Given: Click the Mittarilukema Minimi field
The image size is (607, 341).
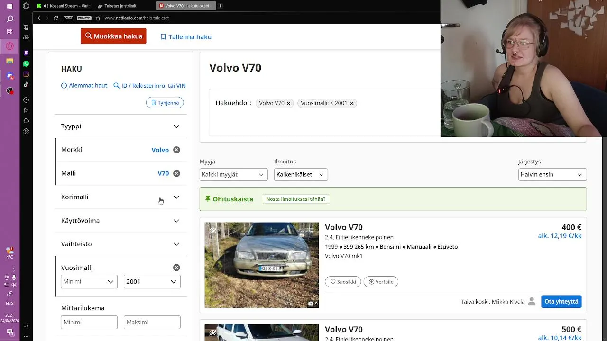Looking at the screenshot, I should [x=89, y=322].
